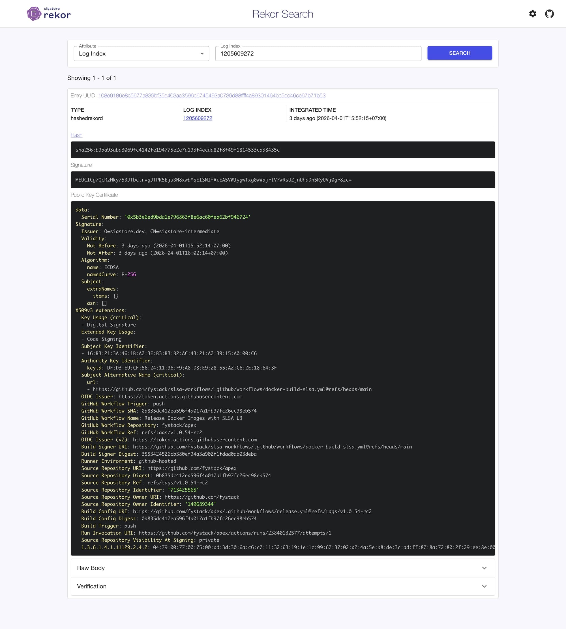The width and height of the screenshot is (566, 629).
Task: Open the settings gear in the header
Action: pyautogui.click(x=533, y=14)
